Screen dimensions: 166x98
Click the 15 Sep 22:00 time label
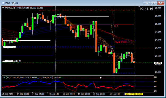tap(114, 94)
